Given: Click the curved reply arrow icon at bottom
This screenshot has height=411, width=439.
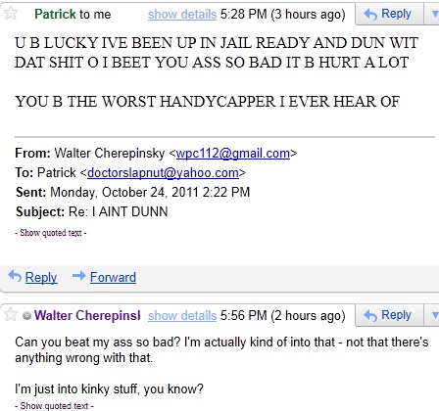Looking at the screenshot, I should 15,276.
